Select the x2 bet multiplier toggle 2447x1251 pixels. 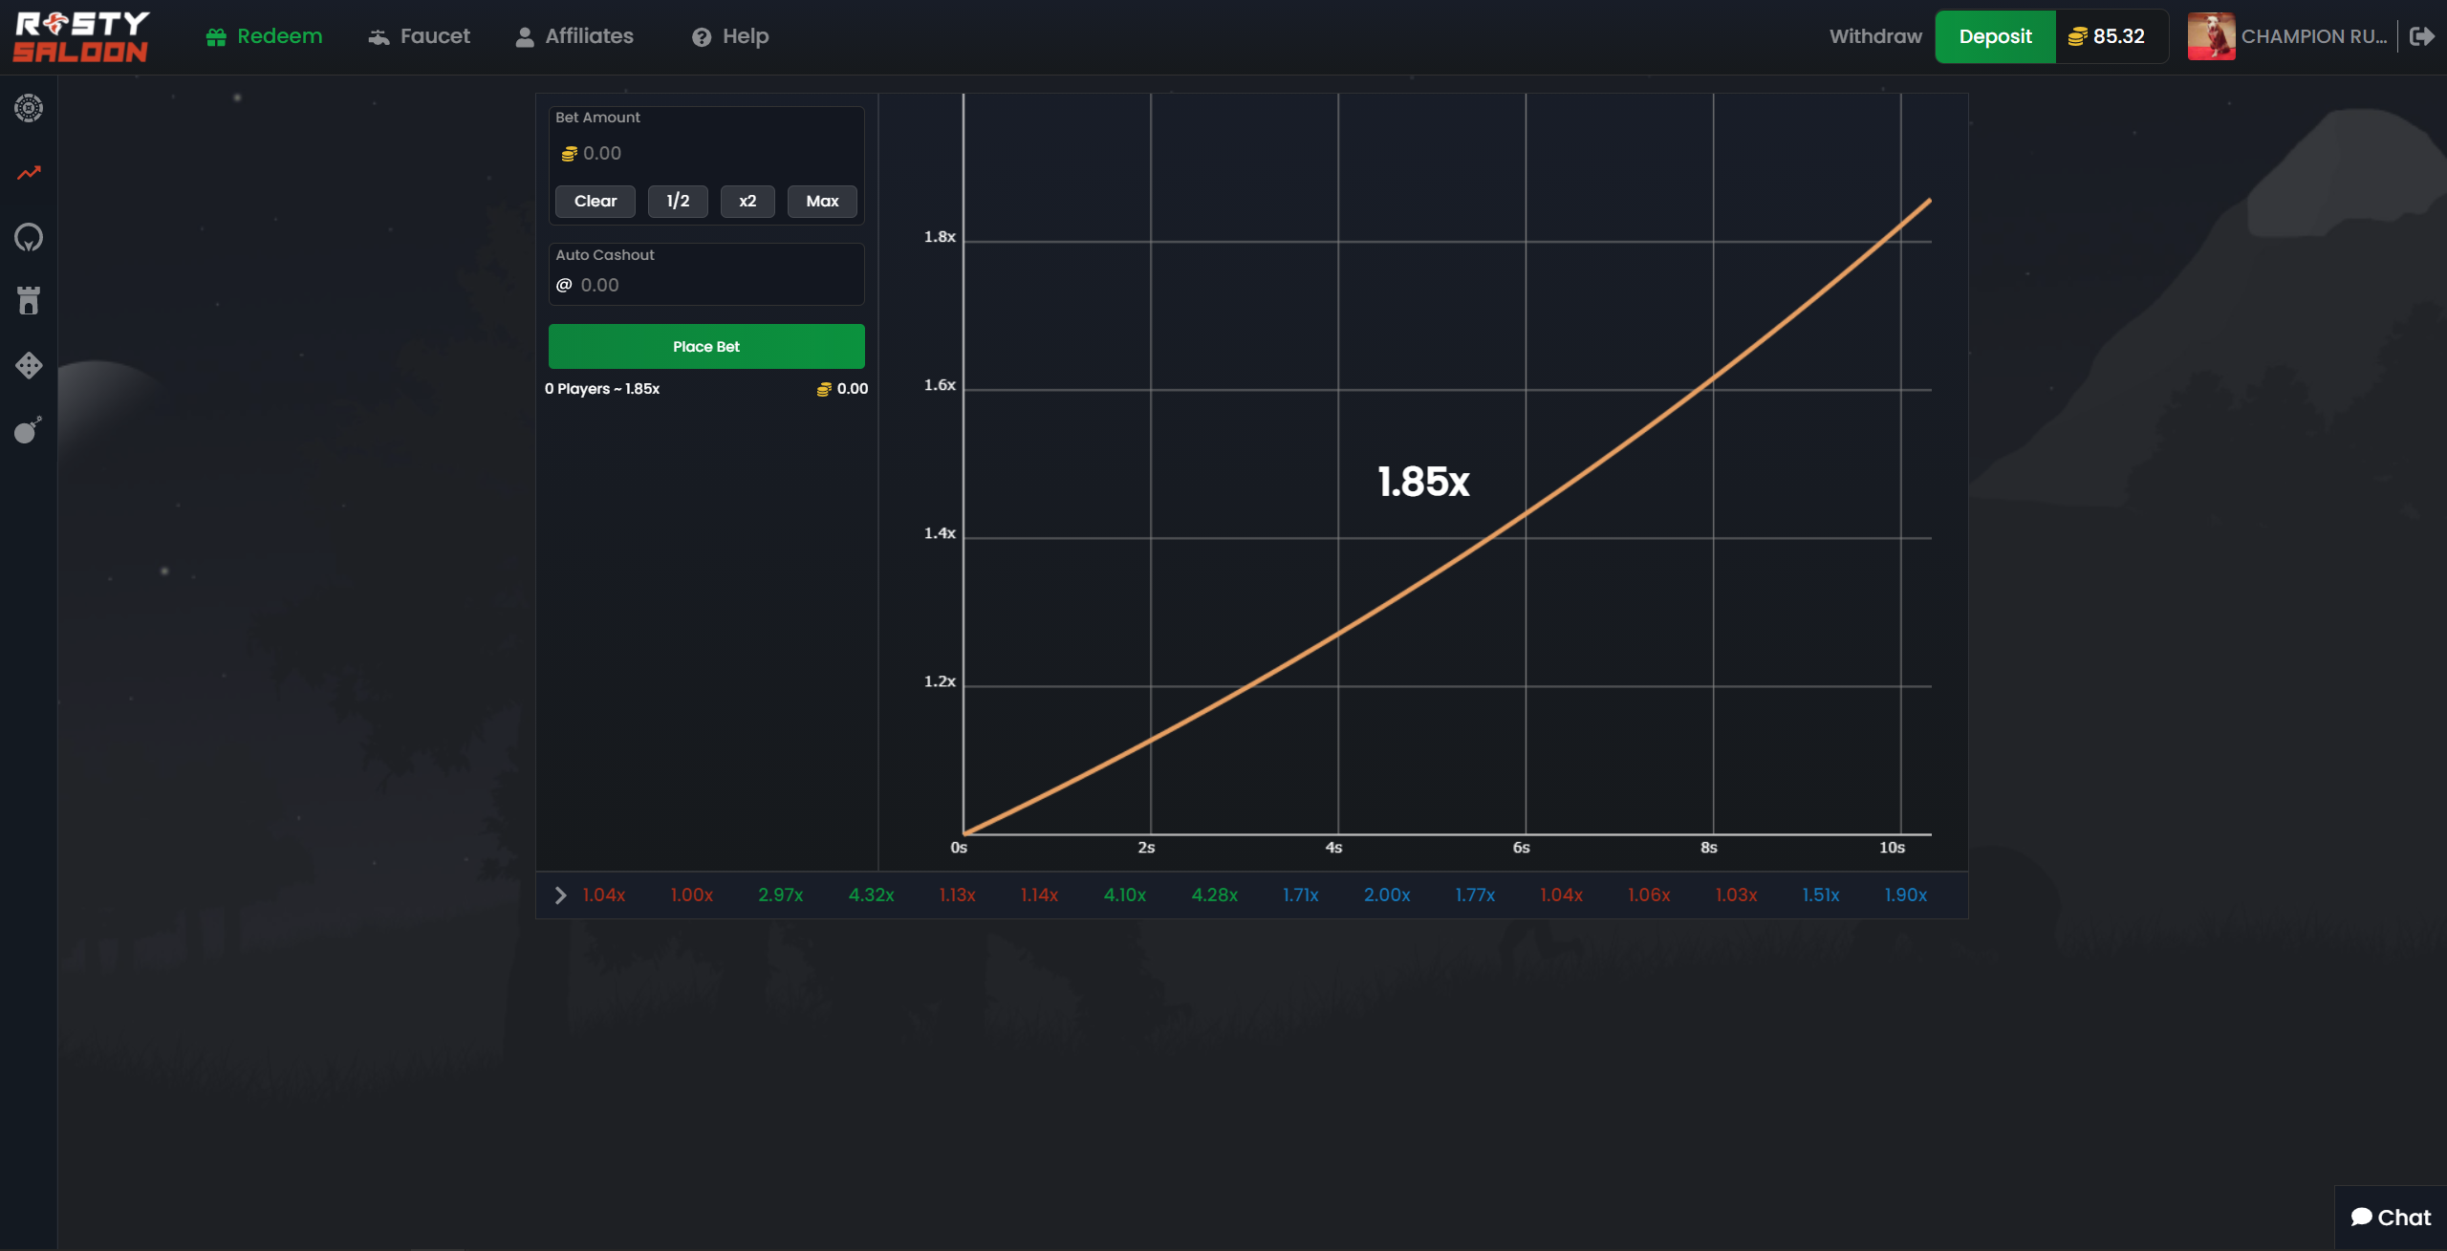(x=748, y=201)
